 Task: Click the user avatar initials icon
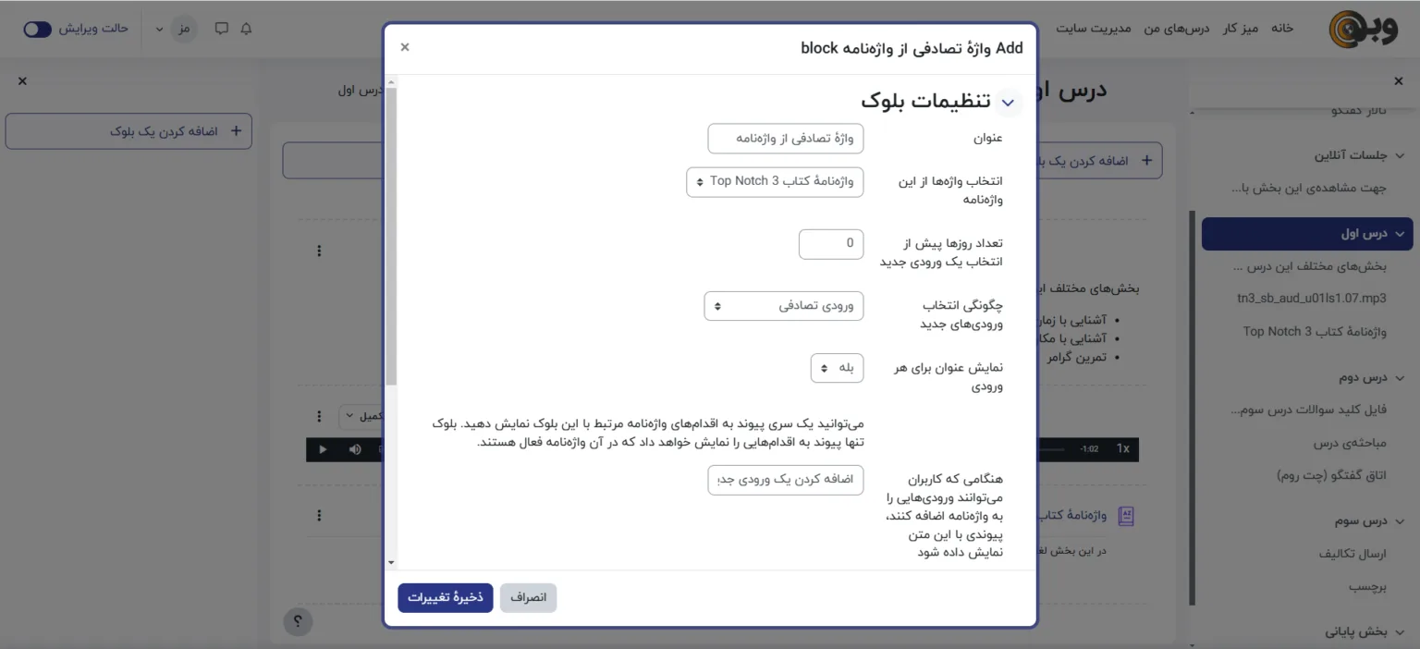click(184, 29)
